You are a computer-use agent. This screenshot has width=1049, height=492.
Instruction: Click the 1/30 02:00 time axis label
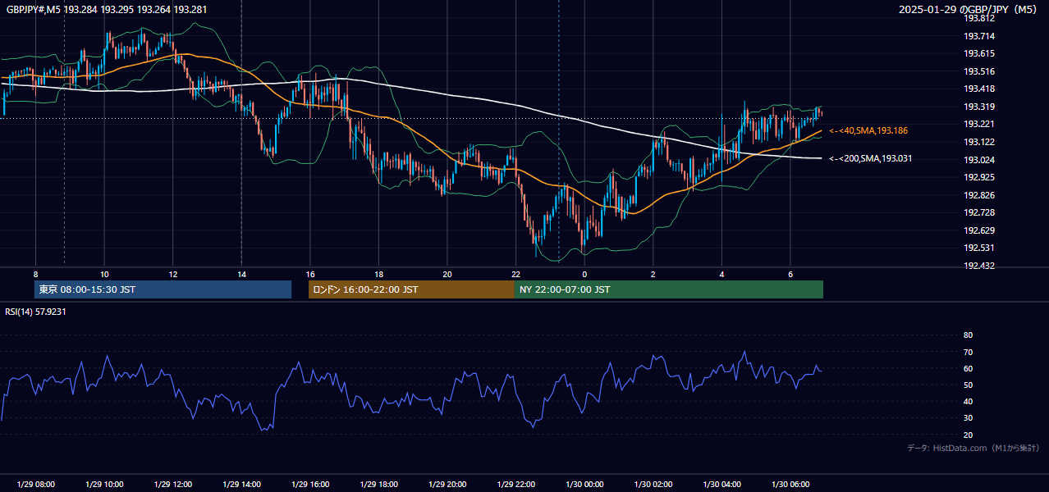coord(653,485)
